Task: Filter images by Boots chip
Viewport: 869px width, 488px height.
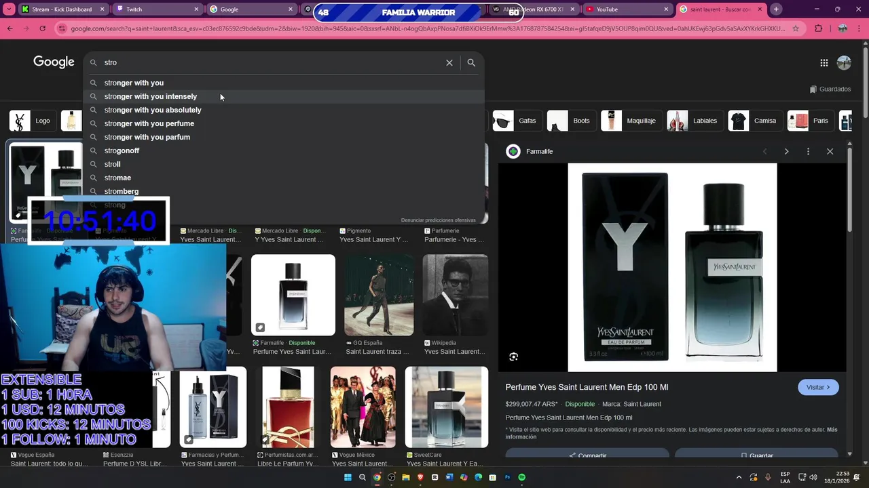Action: (x=571, y=121)
